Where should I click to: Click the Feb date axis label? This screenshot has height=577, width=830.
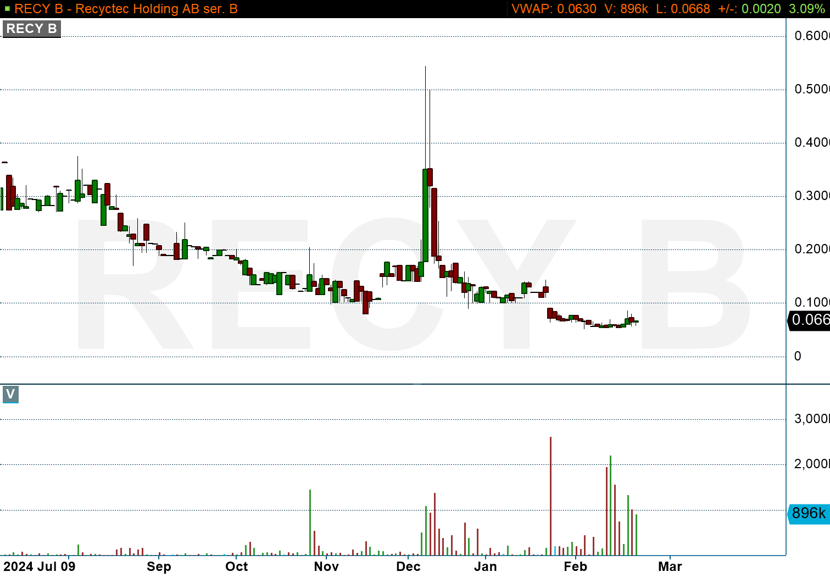point(575,567)
